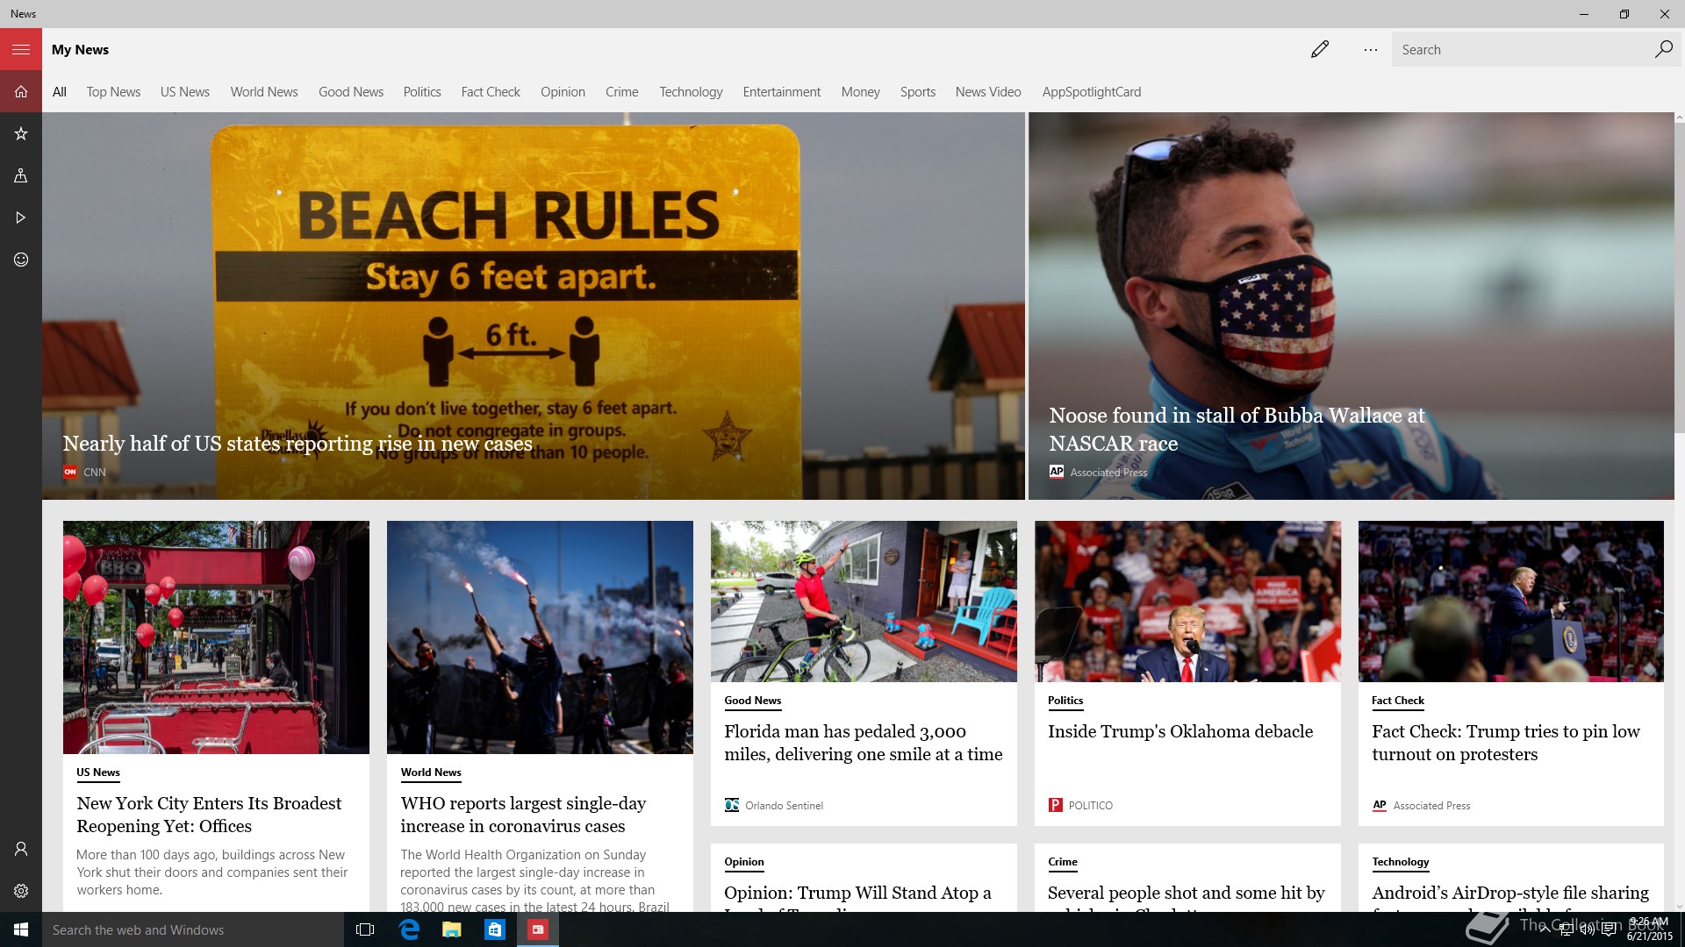Viewport: 1685px width, 947px height.
Task: Click the NYC street restaurant thumbnail
Action: coord(216,637)
